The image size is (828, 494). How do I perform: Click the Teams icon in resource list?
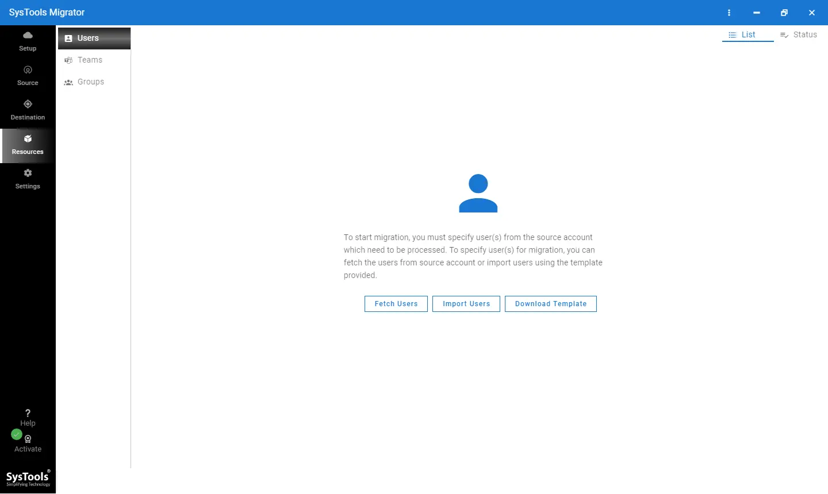[68, 60]
